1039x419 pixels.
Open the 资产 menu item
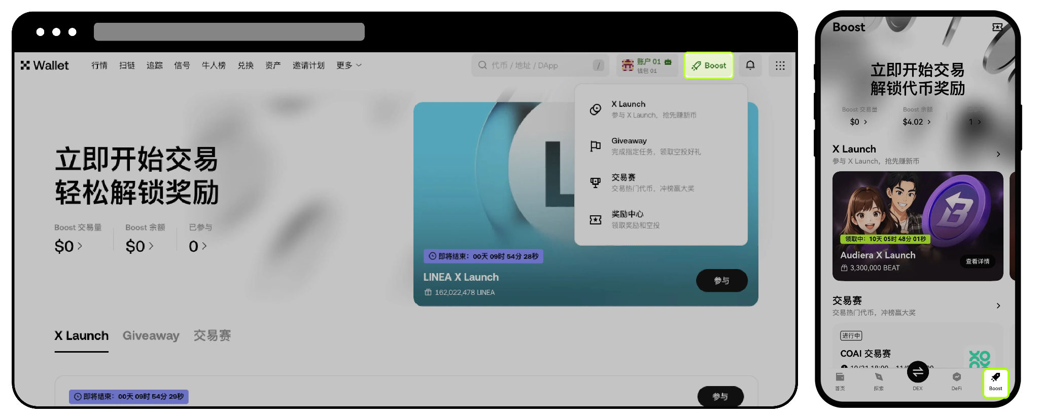pos(273,65)
